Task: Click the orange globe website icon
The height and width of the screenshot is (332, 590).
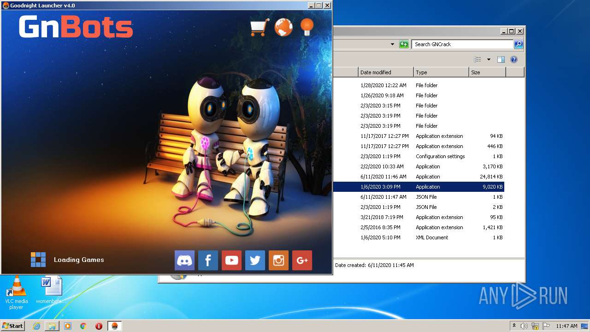Action: click(283, 27)
